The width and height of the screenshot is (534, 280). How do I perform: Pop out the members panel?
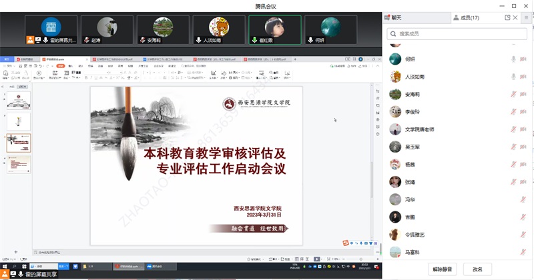pyautogui.click(x=507, y=18)
